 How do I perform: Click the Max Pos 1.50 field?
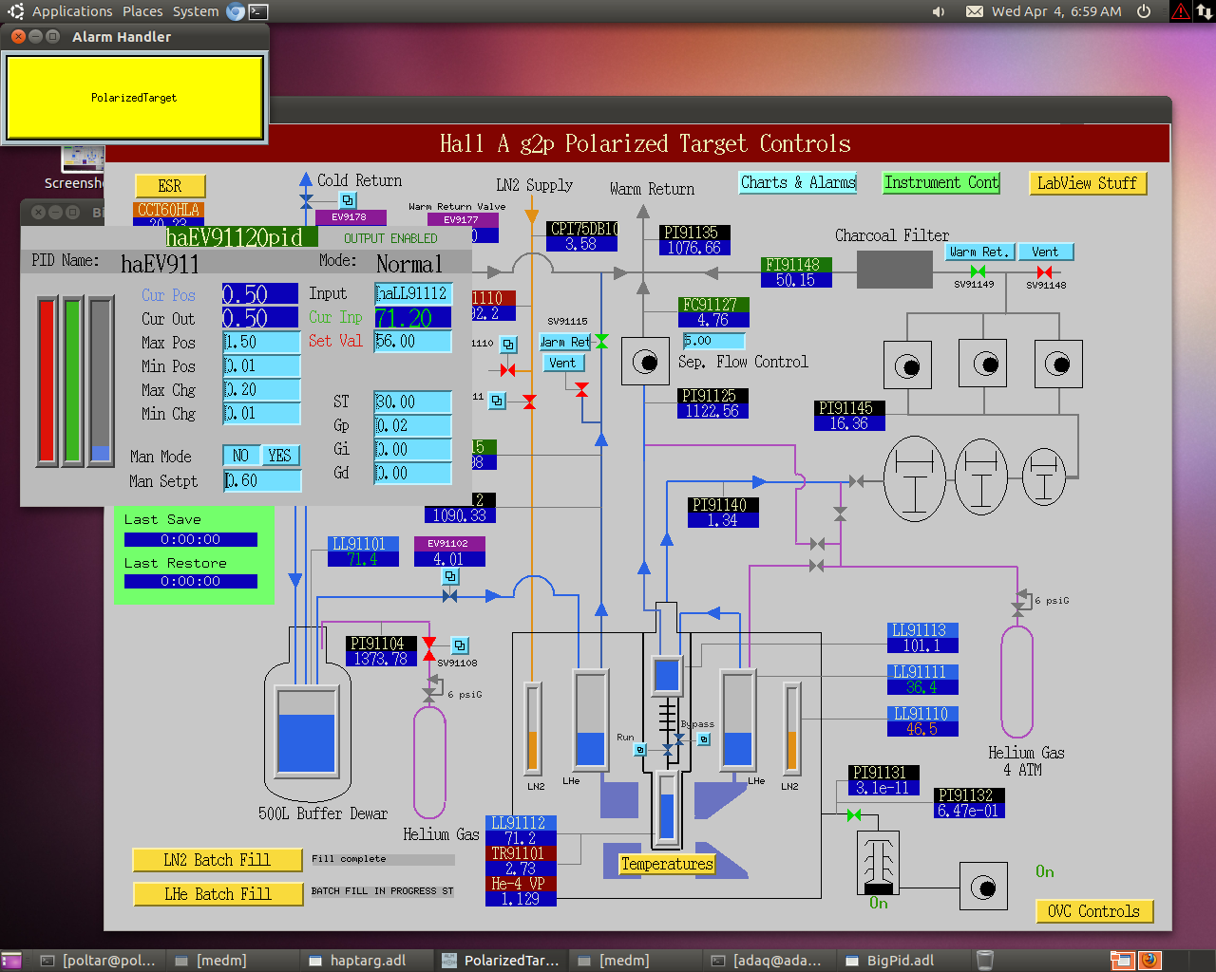coord(262,343)
